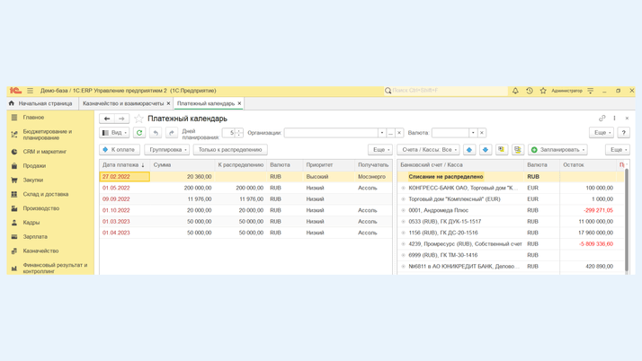Switch to the Казначейство и взаиморасчеты tab
Image resolution: width=642 pixels, height=361 pixels.
[x=123, y=103]
